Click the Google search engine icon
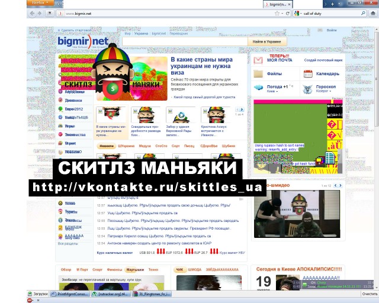379x303 pixels. [x=296, y=12]
